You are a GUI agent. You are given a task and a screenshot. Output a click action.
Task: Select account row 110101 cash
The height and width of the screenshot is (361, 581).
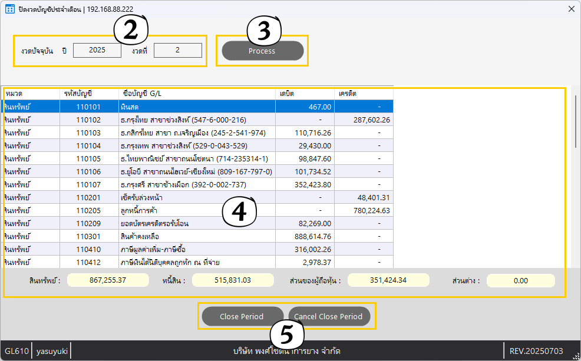pos(198,107)
